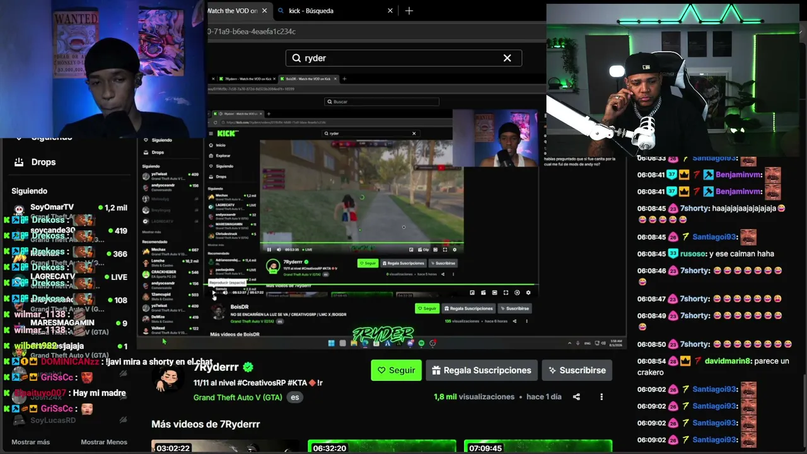Switch to the 'kick - Búsqueda' tab
The image size is (807, 454).
(x=311, y=11)
